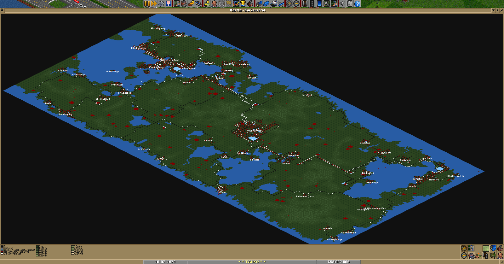This screenshot has height=264, width=504.
Task: Click the Branningstone town label on map
Action: pyautogui.click(x=254, y=131)
